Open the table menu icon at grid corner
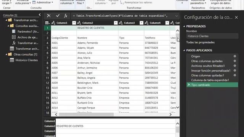The width and height of the screenshot is (244, 137). [x=47, y=23]
